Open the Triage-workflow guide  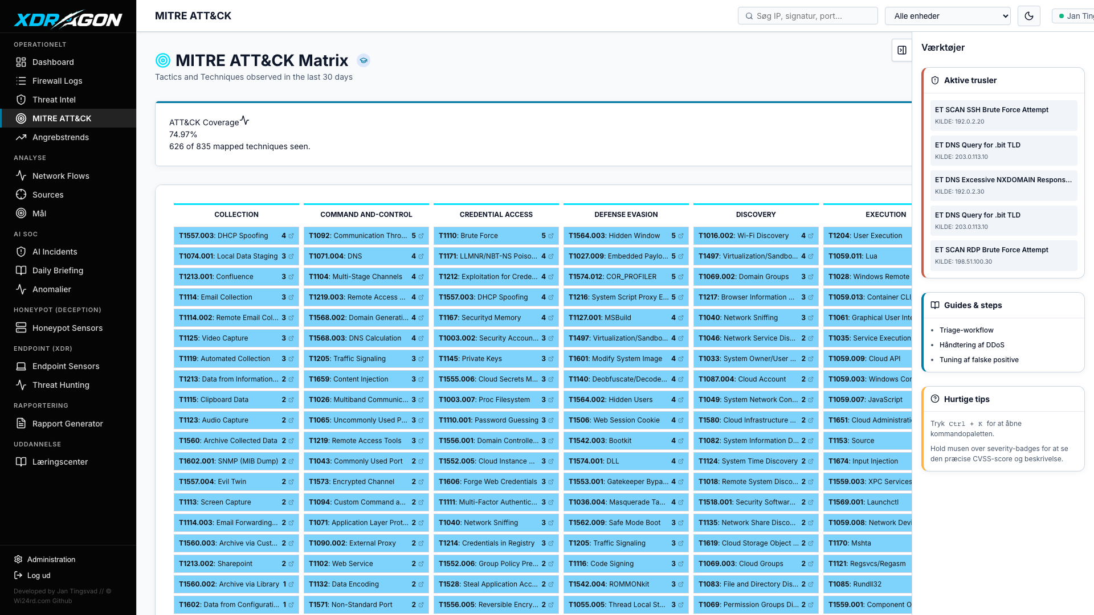(966, 330)
